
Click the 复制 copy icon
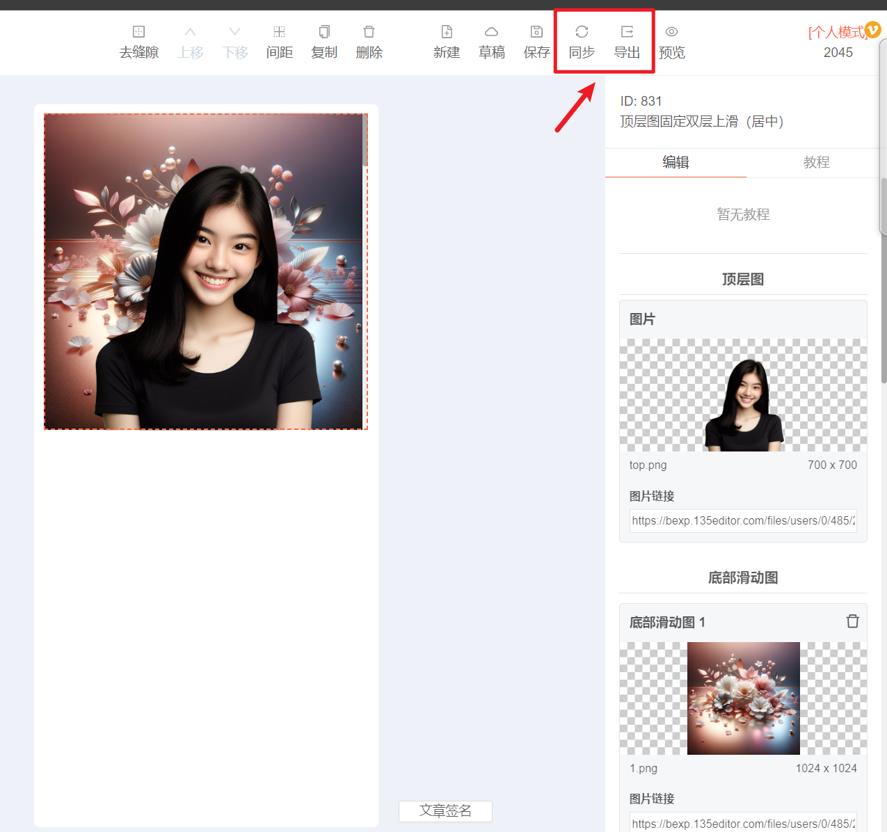point(324,32)
